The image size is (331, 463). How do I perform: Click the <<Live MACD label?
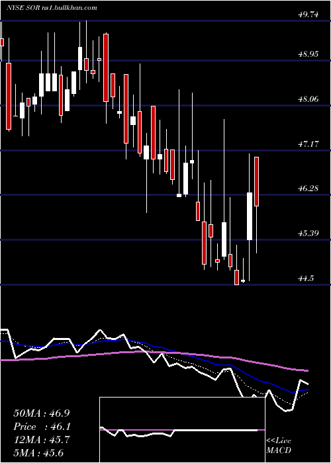[x=279, y=445]
